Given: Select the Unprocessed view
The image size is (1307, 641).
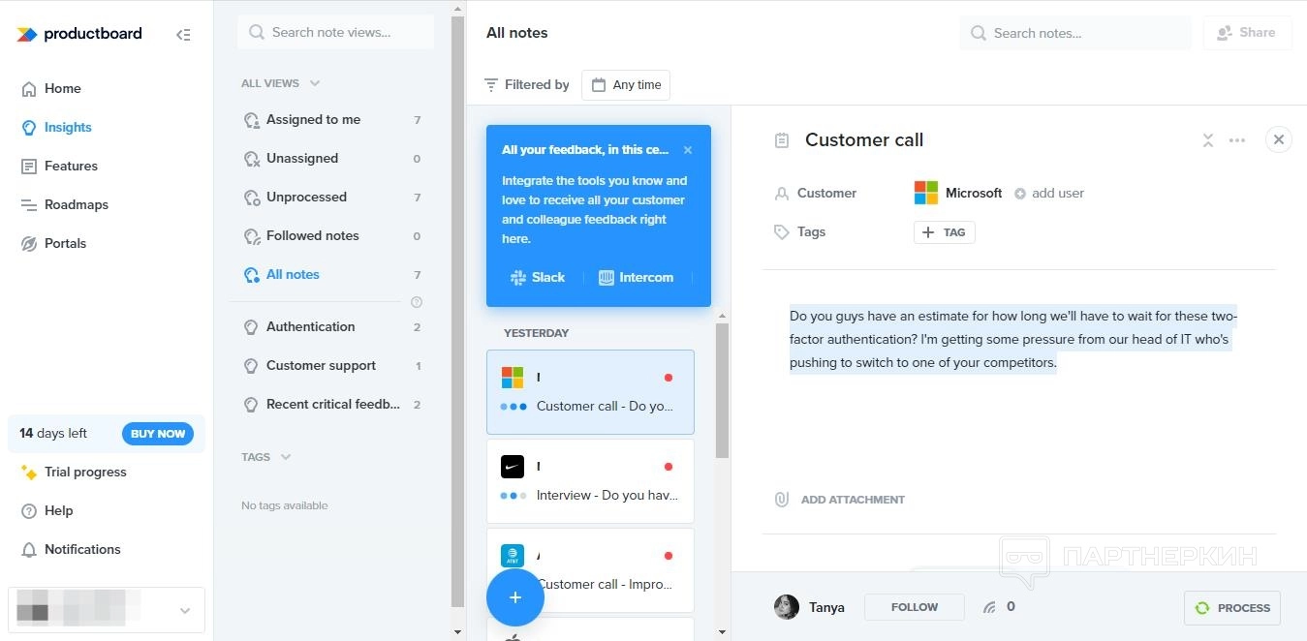Looking at the screenshot, I should [x=331, y=197].
